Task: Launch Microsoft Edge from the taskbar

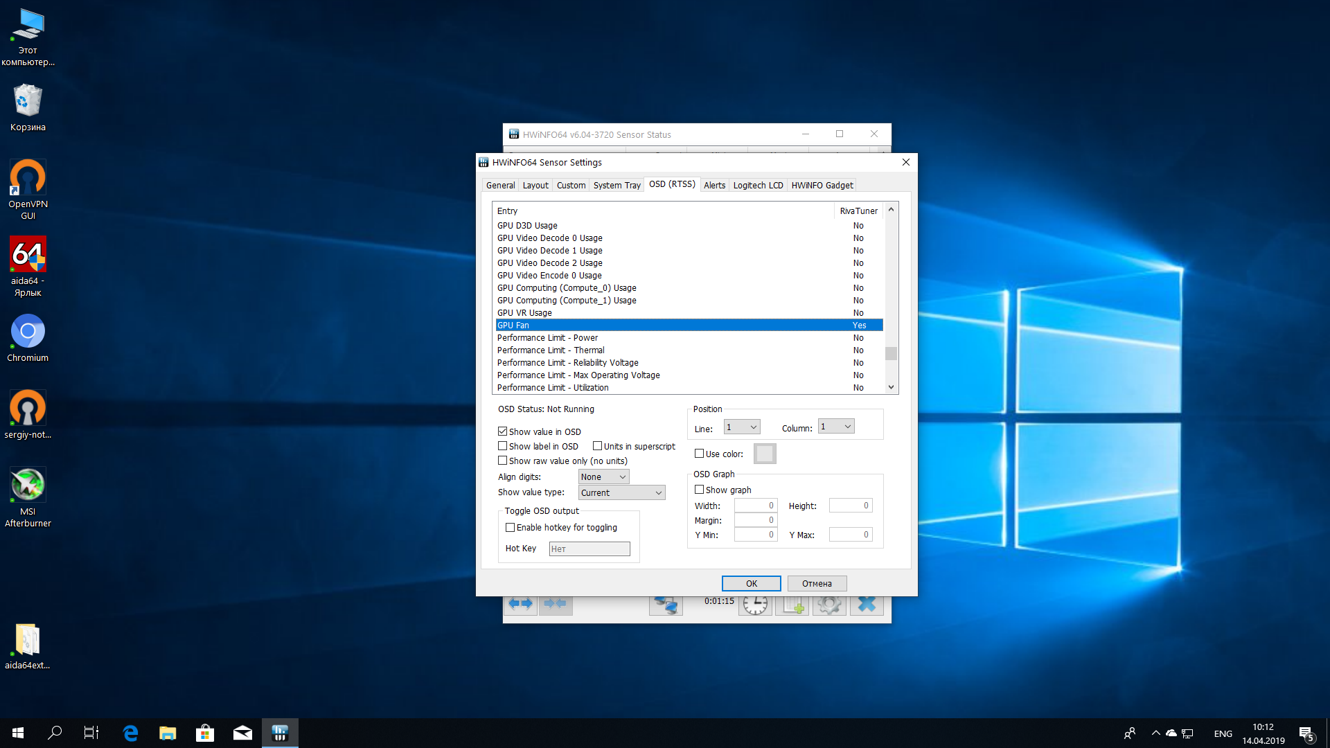Action: [130, 733]
